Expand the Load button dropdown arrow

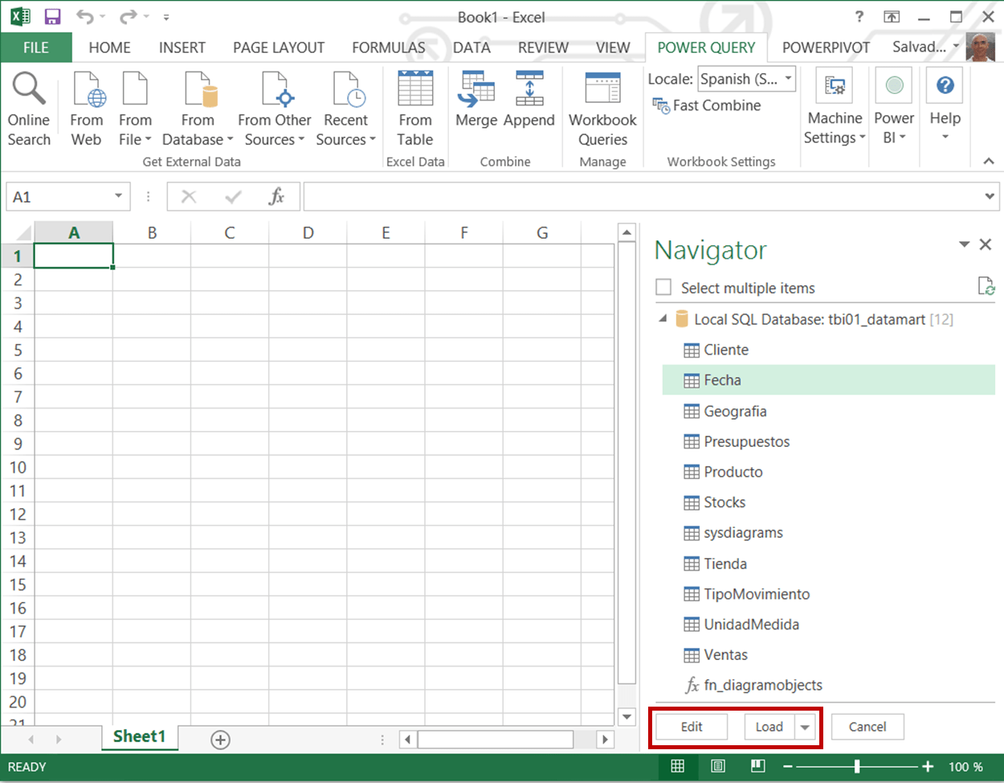coord(805,727)
